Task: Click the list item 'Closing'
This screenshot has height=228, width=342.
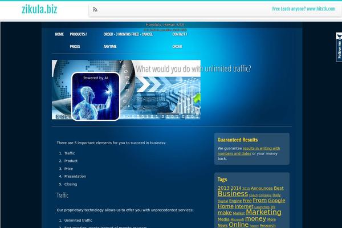Action: (x=71, y=184)
